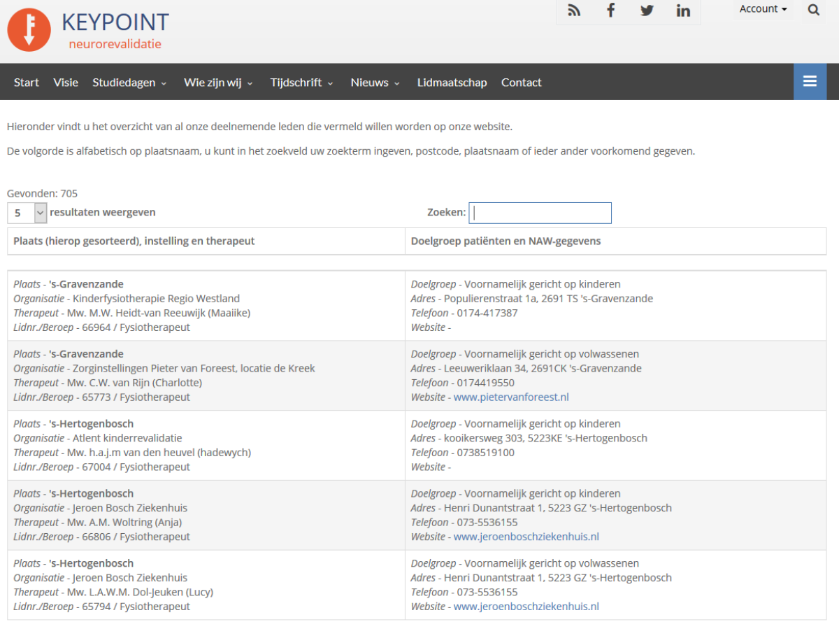Open the search magnifier icon
The width and height of the screenshot is (839, 636).
click(813, 10)
